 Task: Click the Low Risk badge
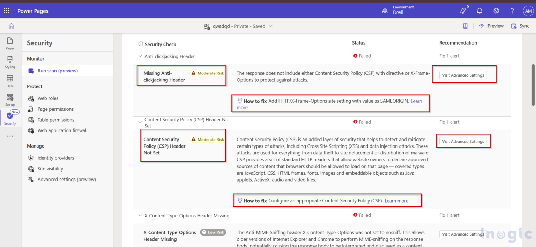coord(213,232)
